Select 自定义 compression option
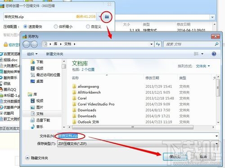Image resolution: width=225 pixels, height=168 pixels. click(x=94, y=27)
